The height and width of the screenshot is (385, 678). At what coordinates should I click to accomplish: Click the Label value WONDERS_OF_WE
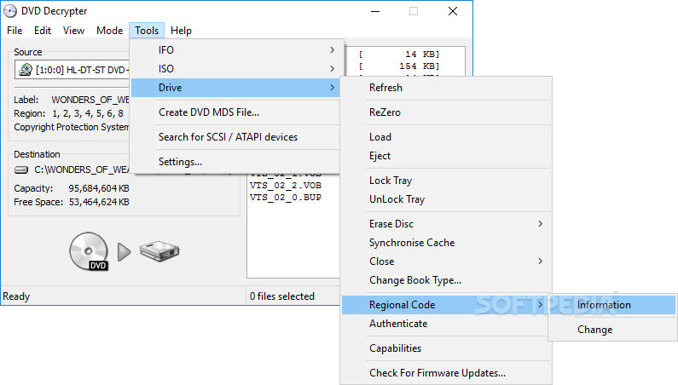tap(90, 100)
